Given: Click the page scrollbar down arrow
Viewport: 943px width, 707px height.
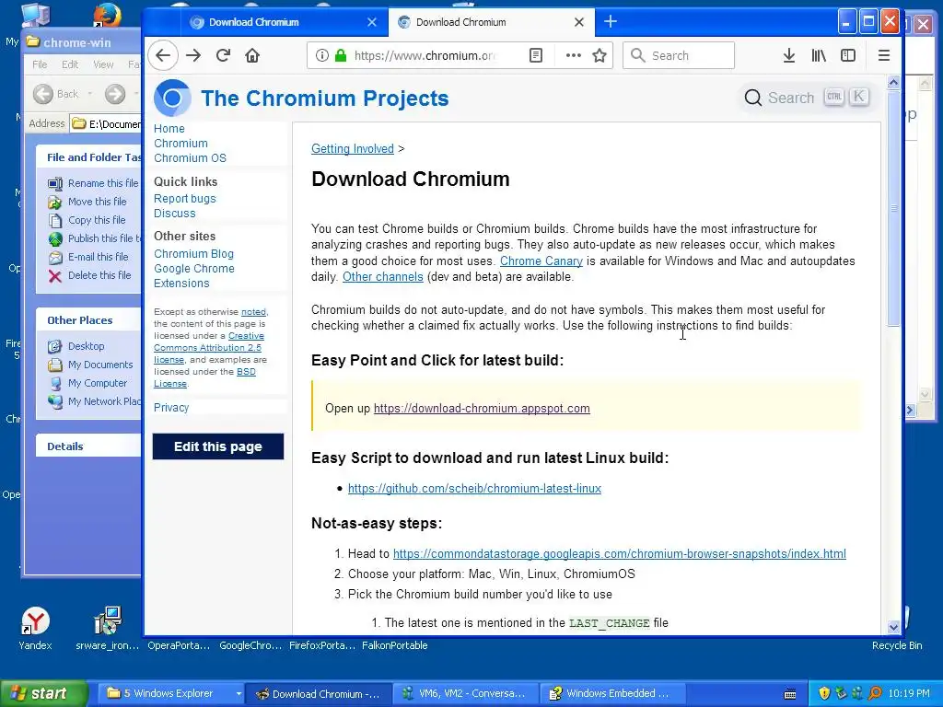Looking at the screenshot, I should click(x=893, y=627).
